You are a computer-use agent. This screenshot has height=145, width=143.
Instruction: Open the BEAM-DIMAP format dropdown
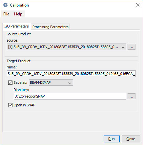coord(51,82)
